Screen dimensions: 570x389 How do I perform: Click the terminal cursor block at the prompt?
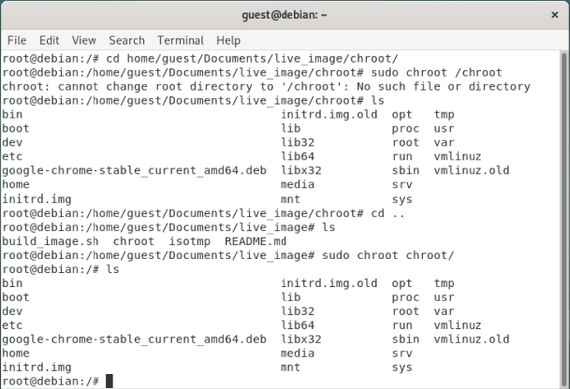coord(110,381)
